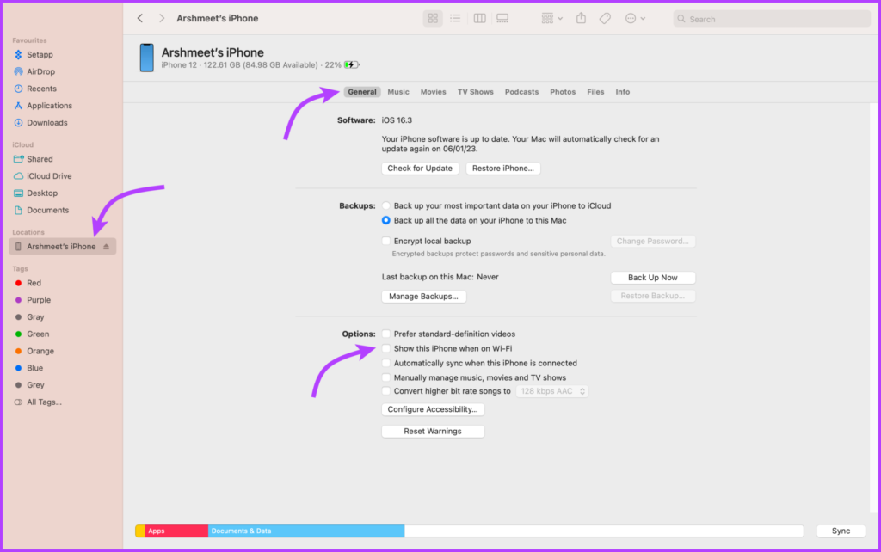Click the Documents & Data storage bar segment
The width and height of the screenshot is (881, 552).
[x=306, y=531]
